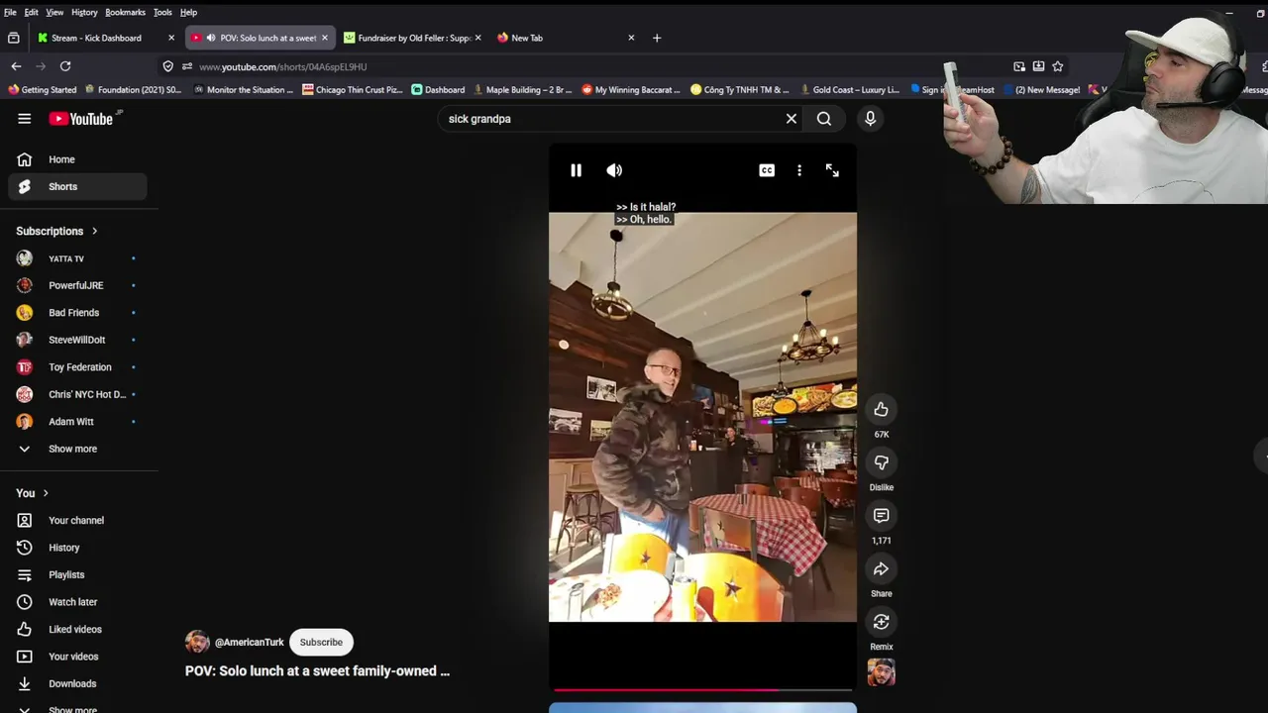The height and width of the screenshot is (713, 1268).
Task: Open the Bad Friends subscription
Action: (77, 313)
